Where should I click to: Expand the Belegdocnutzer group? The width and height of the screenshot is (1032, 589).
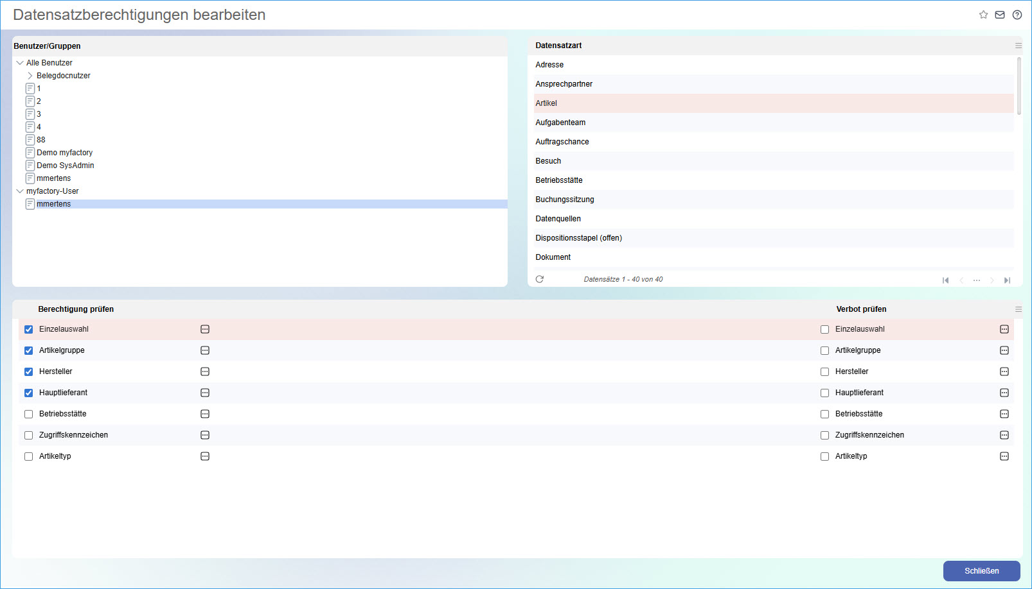(30, 76)
